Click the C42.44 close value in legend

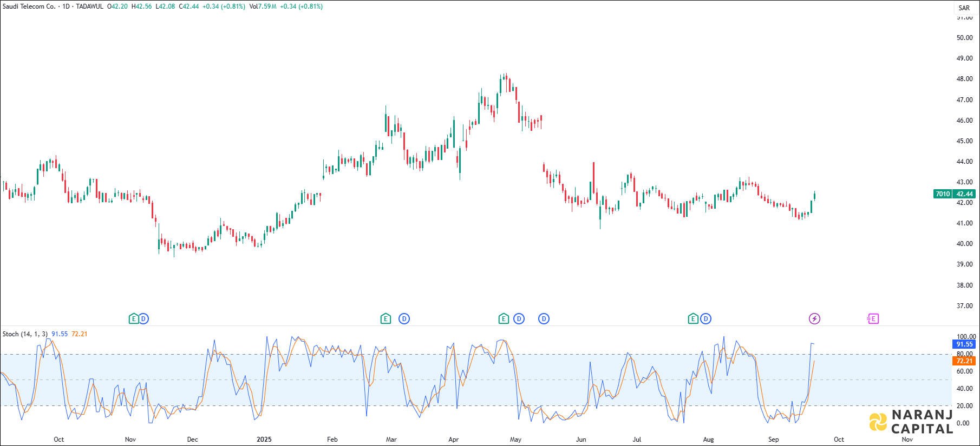(189, 6)
